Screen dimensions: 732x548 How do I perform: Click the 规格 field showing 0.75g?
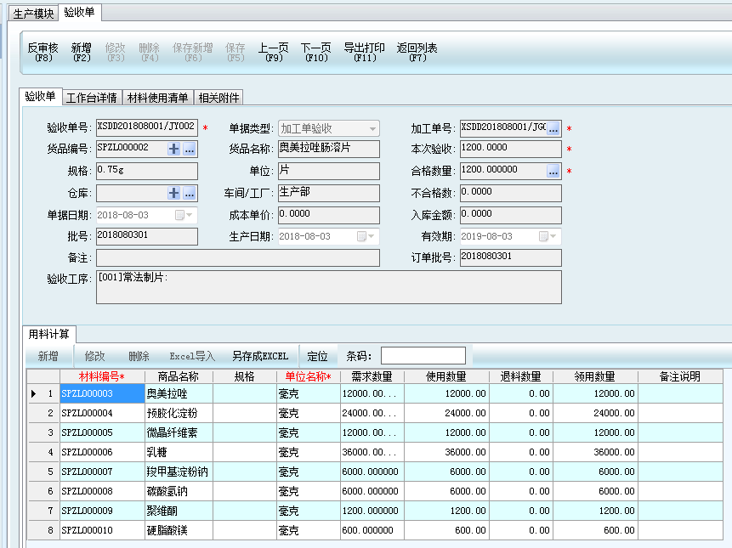[x=146, y=171]
